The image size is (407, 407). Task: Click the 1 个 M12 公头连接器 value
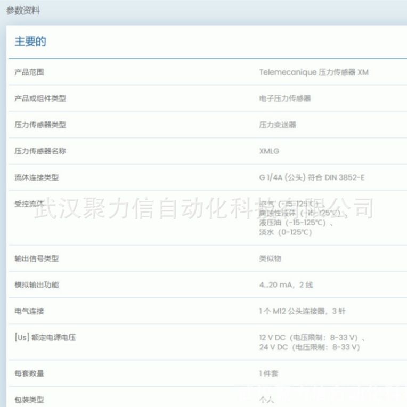(302, 311)
